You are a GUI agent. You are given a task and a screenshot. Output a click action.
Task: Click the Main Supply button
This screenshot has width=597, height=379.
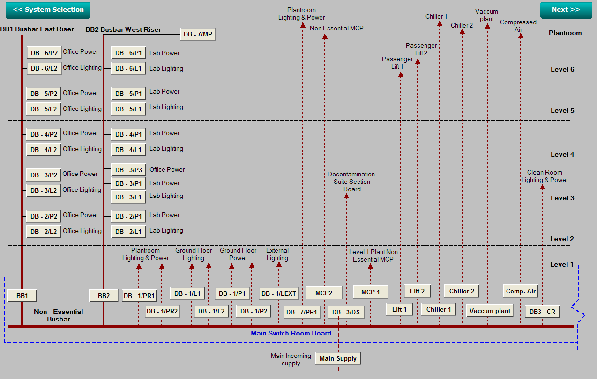[x=338, y=359]
